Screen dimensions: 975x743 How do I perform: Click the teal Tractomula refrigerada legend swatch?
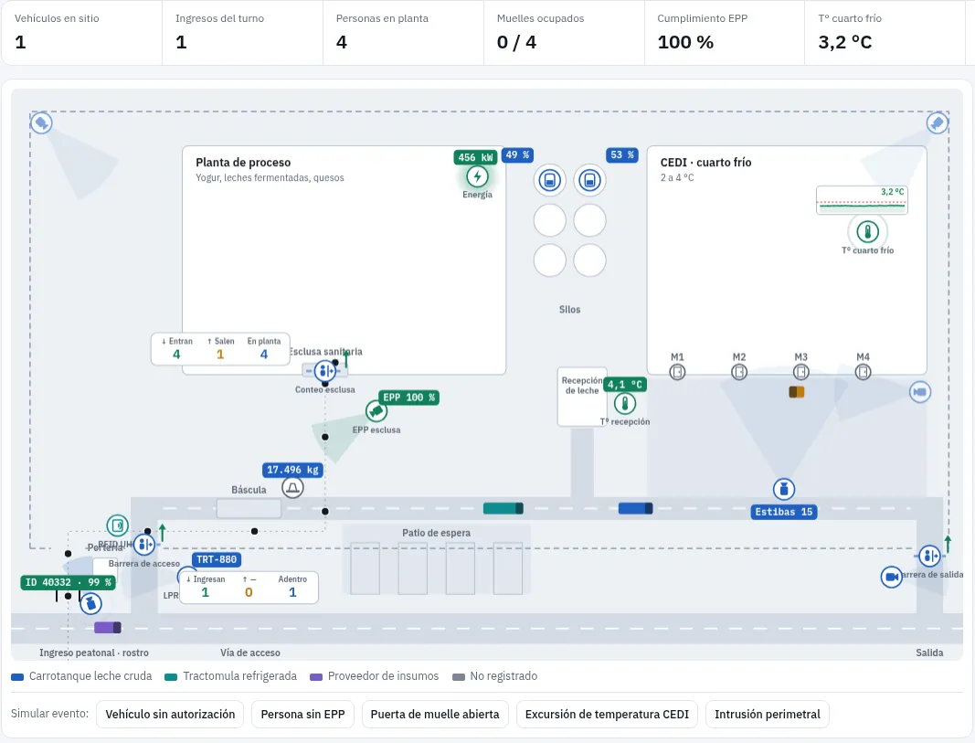(x=171, y=676)
